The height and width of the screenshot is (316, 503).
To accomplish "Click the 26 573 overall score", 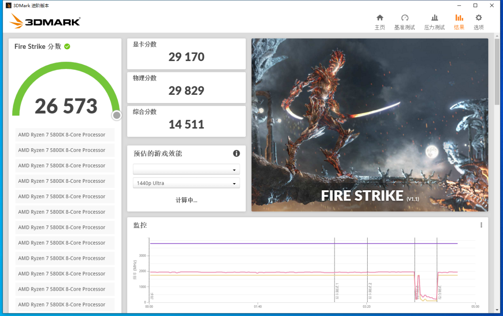I will point(66,106).
